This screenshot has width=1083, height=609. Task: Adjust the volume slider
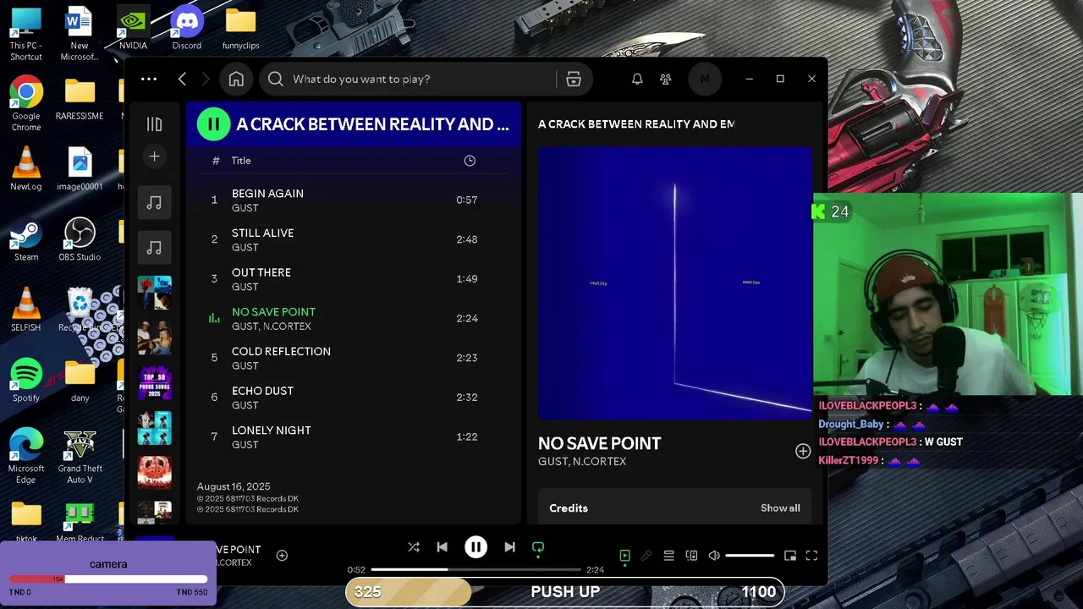[750, 556]
